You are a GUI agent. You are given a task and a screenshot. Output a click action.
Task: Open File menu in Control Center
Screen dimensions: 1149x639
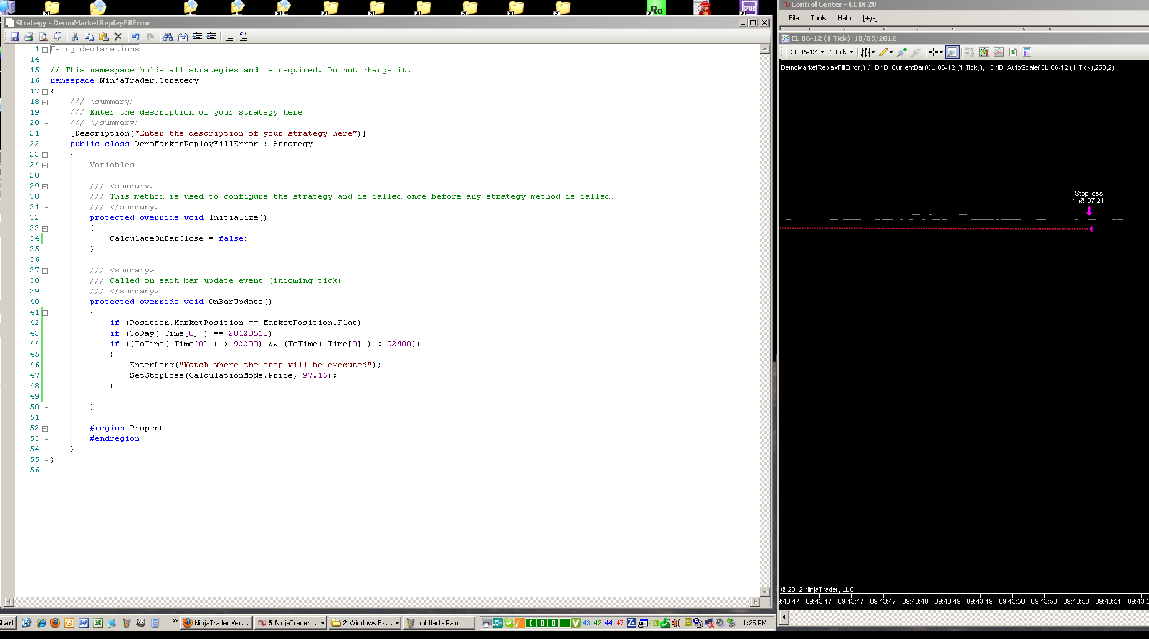[x=794, y=18]
